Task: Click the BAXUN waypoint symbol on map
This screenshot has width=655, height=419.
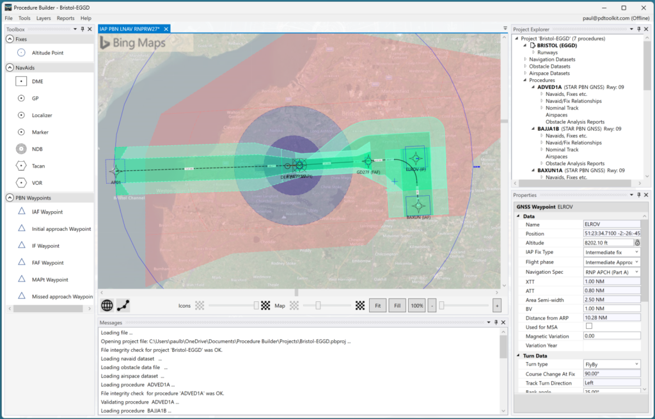Action: [418, 205]
